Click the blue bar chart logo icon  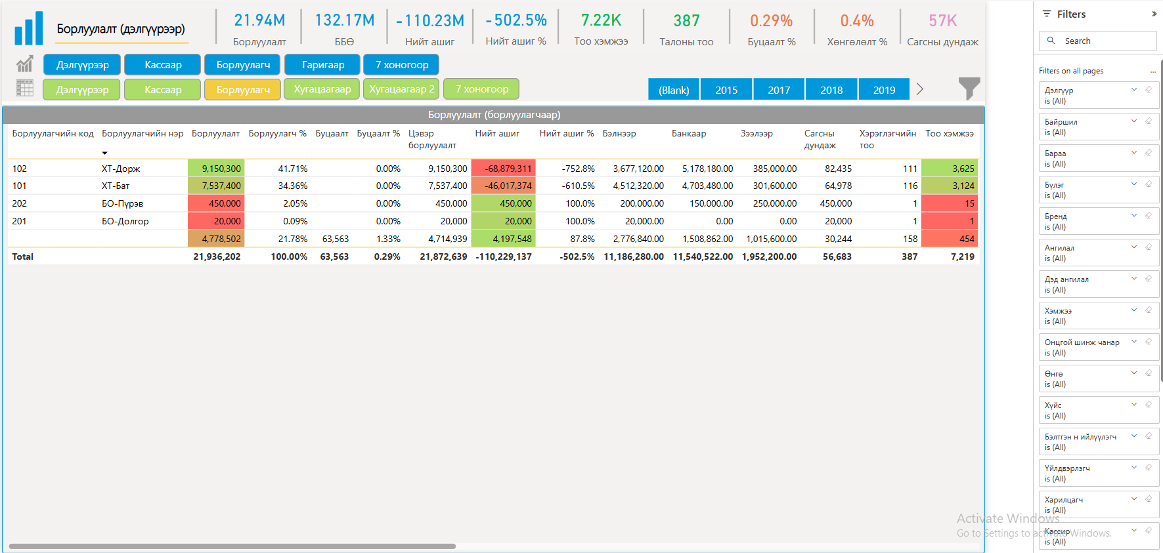[29, 29]
